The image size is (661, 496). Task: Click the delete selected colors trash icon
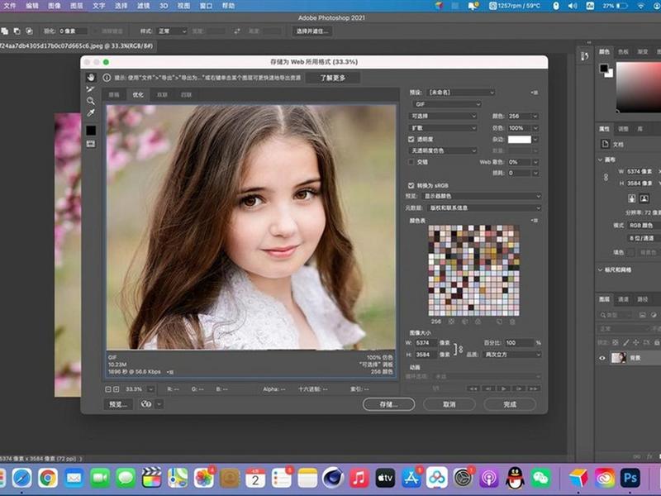(x=512, y=322)
